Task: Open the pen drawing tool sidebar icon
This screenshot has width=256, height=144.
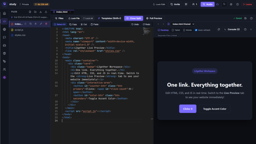Action: (x=4, y=61)
